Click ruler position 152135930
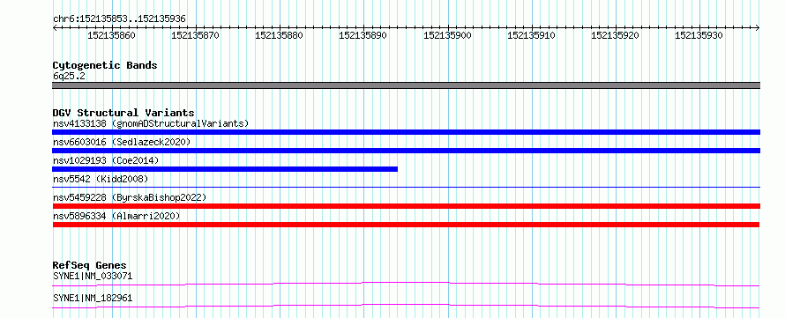The height and width of the screenshot is (318, 785). (x=699, y=35)
